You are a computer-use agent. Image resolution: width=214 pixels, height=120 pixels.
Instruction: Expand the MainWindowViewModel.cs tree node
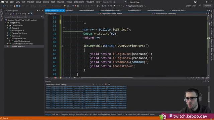[x=8, y=44]
